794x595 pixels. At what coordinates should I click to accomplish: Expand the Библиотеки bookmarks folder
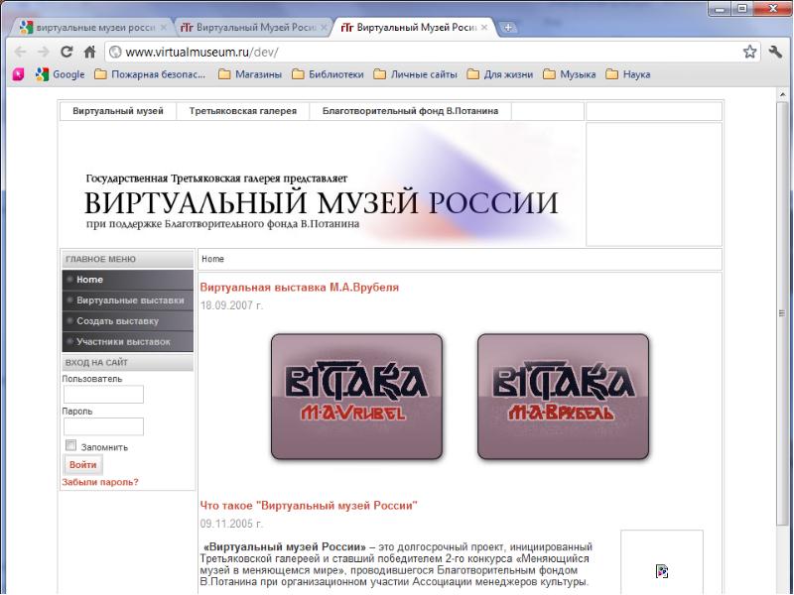point(328,73)
